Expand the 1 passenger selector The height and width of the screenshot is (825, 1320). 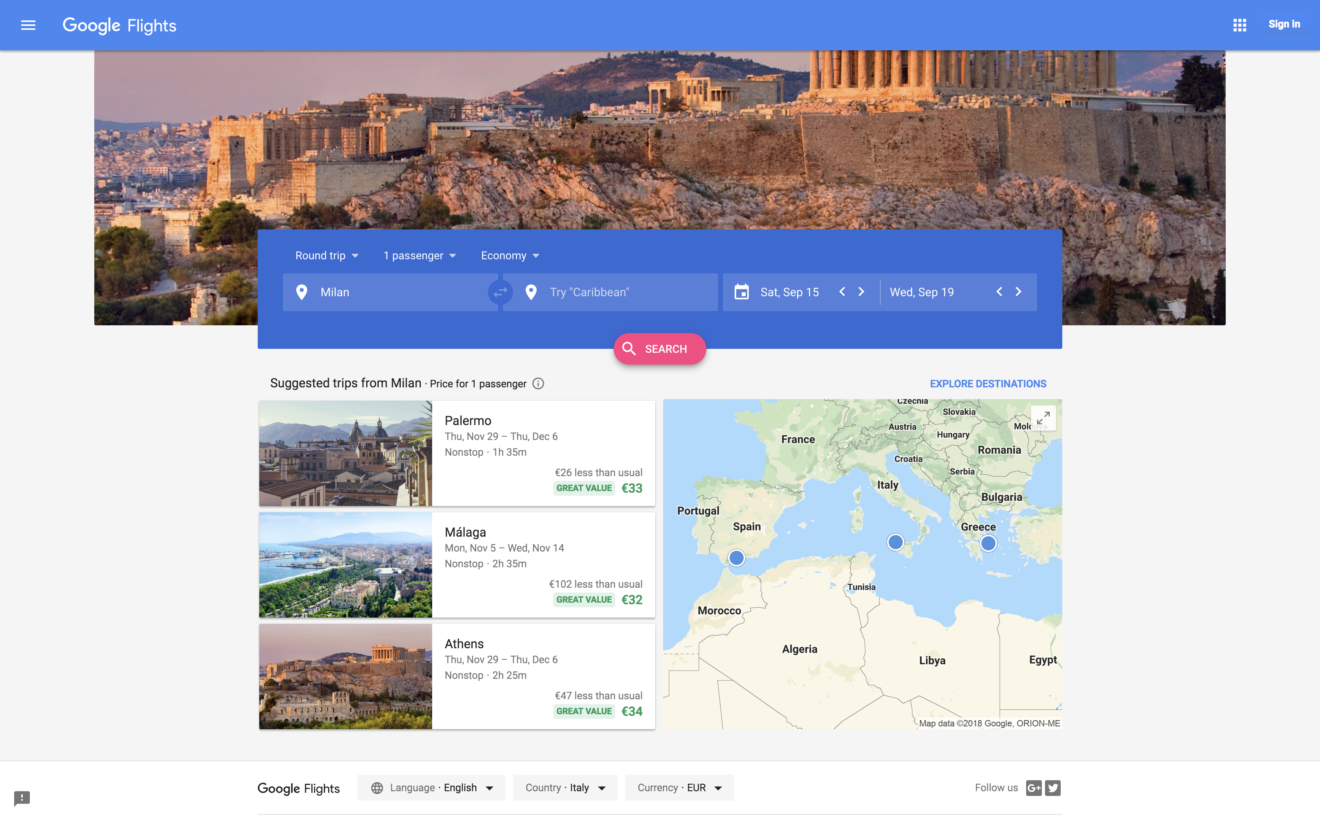[x=420, y=256]
